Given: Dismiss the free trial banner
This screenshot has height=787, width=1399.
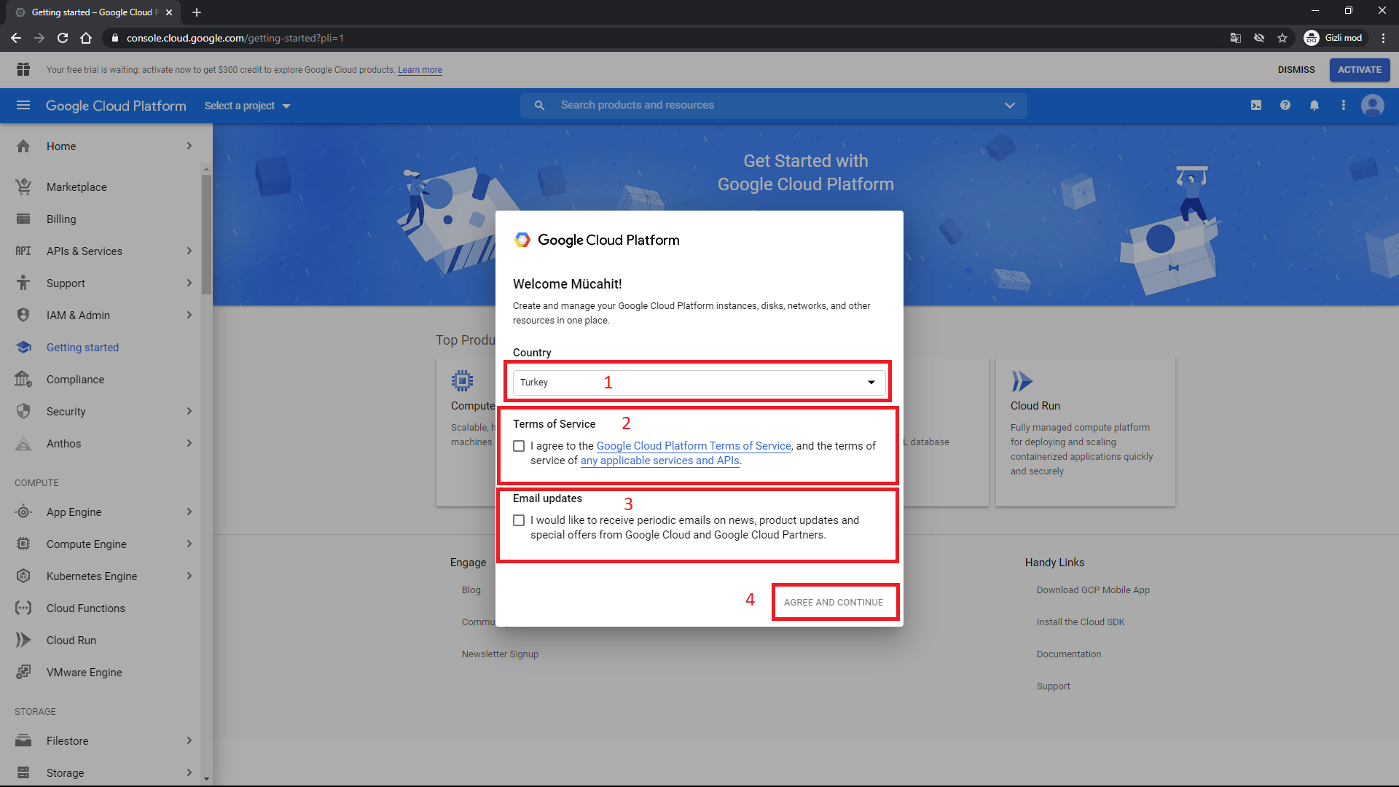Looking at the screenshot, I should click(x=1296, y=70).
